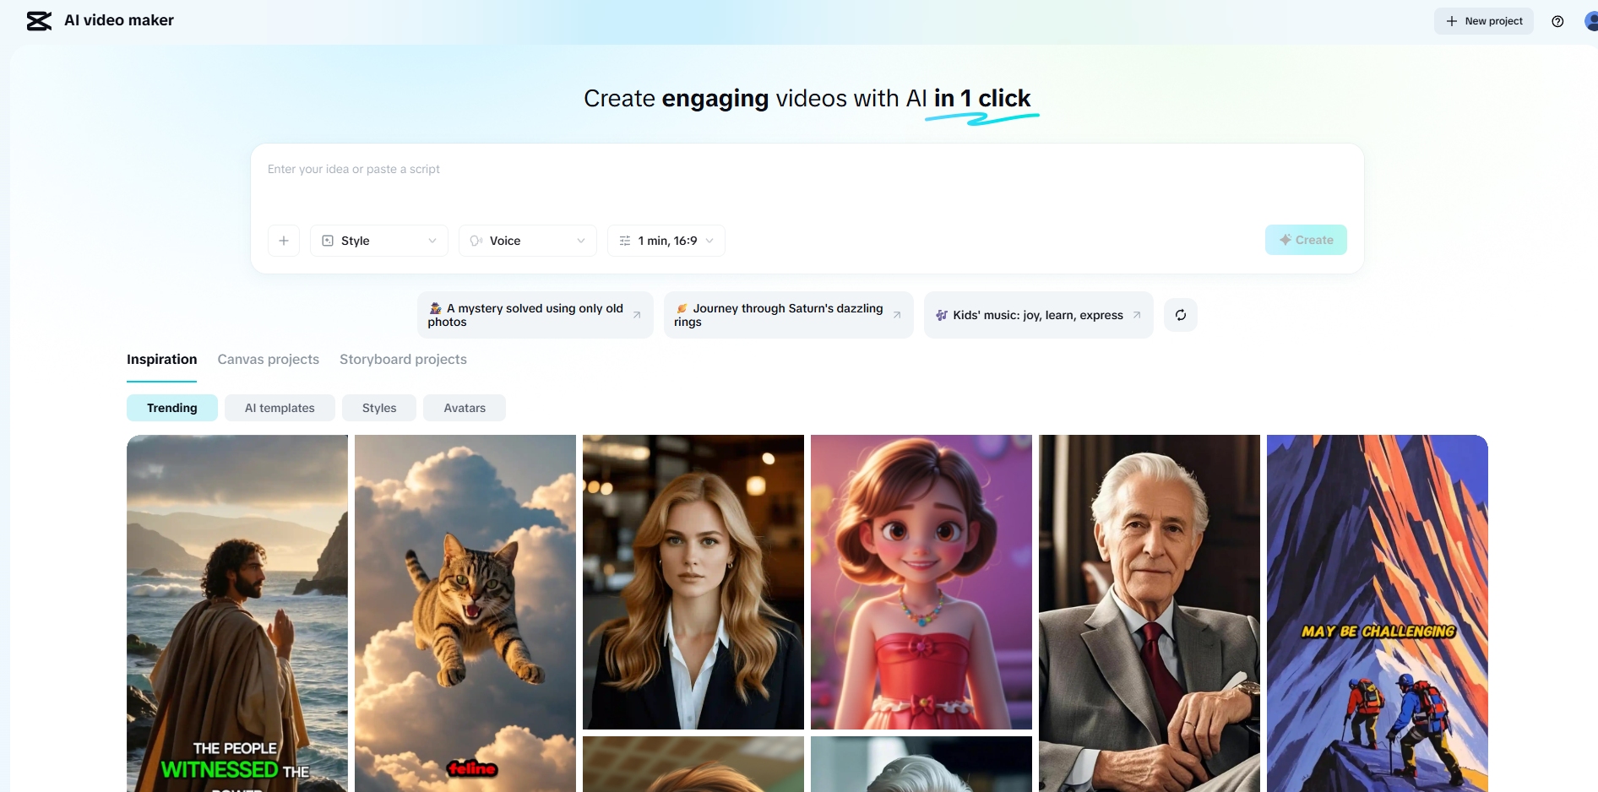Refresh the suggested prompt ideas
Screen dimensions: 1598x792
coord(1180,315)
